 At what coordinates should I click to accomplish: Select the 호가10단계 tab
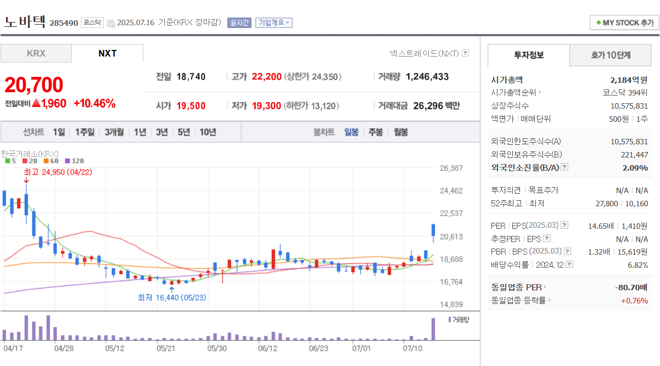(x=611, y=55)
